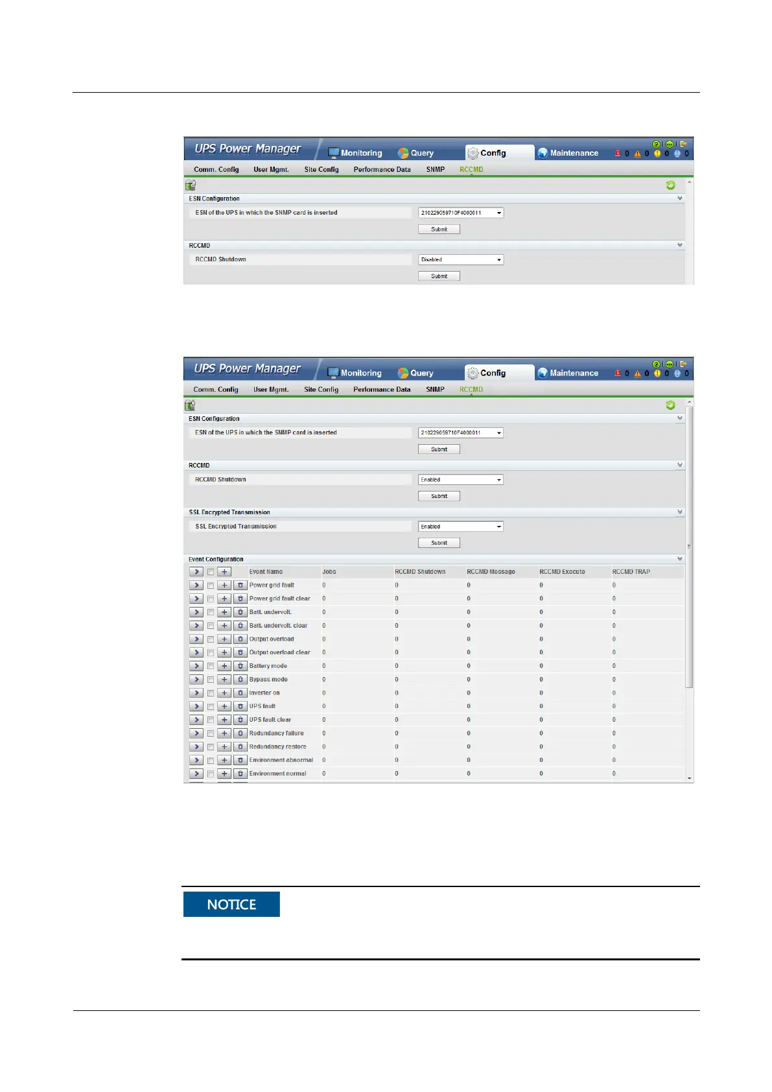
Task: Tick the checkbox for Output overload event
Action: pyautogui.click(x=211, y=639)
